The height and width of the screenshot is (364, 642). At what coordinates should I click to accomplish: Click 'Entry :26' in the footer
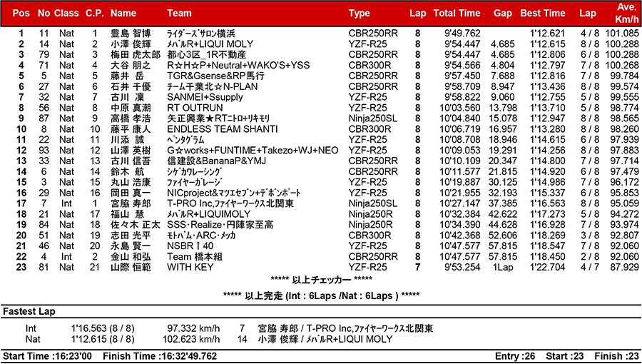[516, 356]
